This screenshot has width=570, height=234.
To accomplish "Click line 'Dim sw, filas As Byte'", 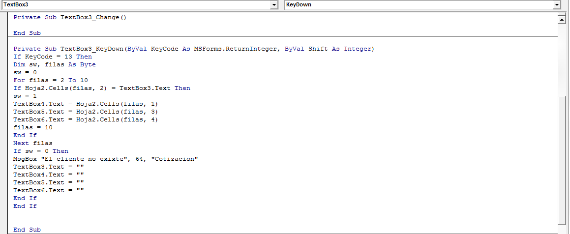I will [x=55, y=65].
